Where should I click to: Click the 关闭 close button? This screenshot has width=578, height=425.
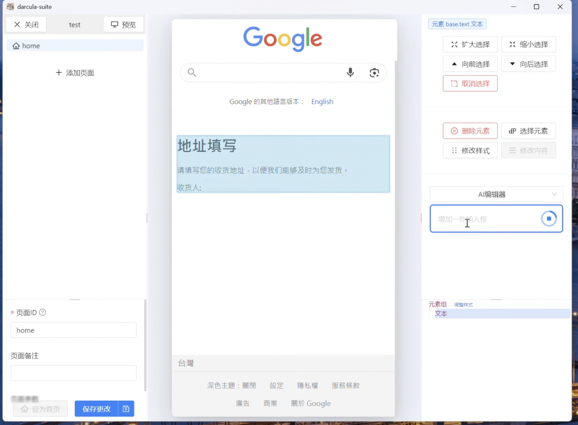click(26, 25)
